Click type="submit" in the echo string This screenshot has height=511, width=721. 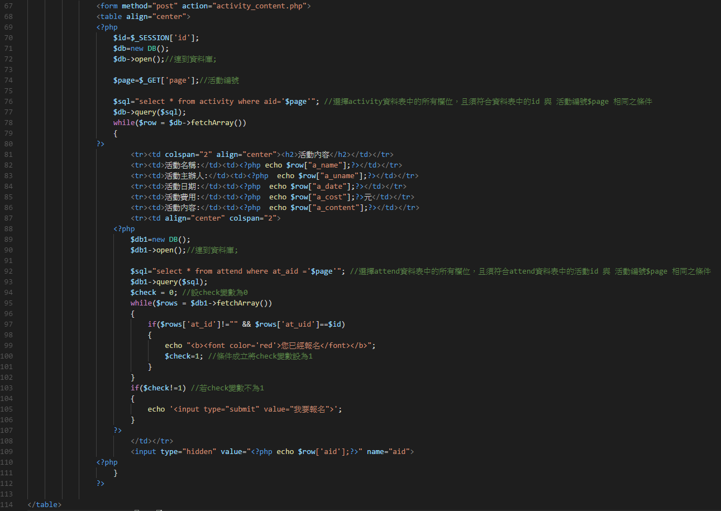232,409
